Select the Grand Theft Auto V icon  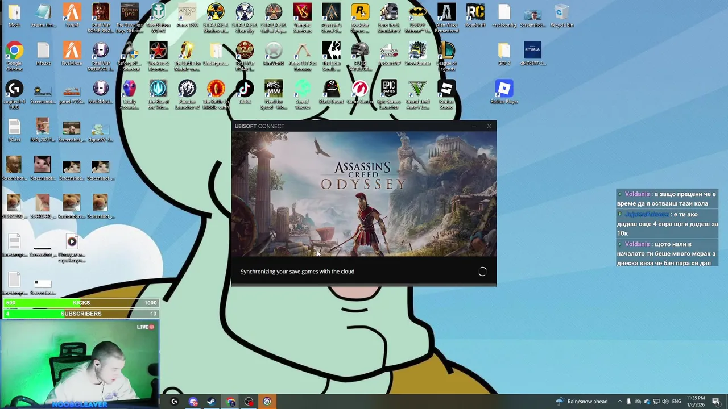pyautogui.click(x=417, y=95)
